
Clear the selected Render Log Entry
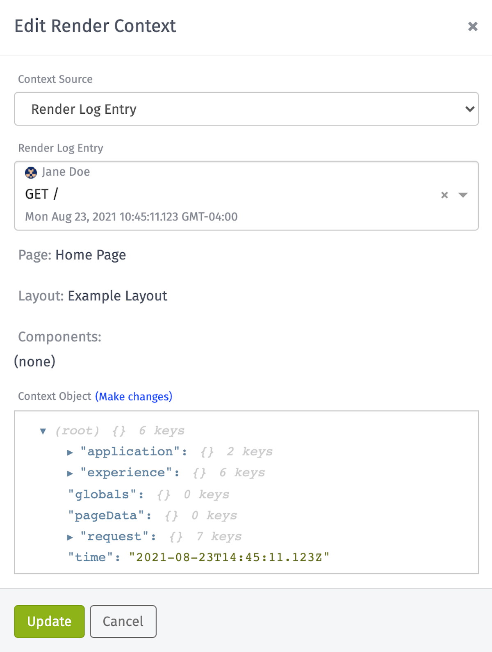pyautogui.click(x=444, y=195)
